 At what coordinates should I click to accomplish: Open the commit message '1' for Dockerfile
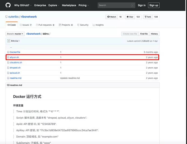[61, 52]
